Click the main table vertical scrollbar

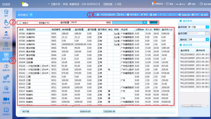pos(174,46)
